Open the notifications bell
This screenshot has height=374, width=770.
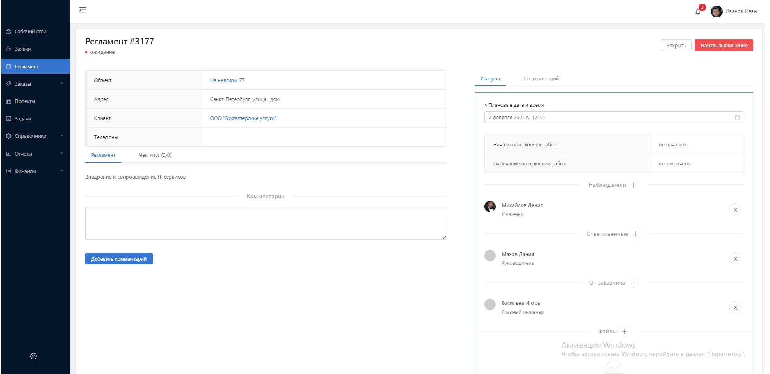698,11
